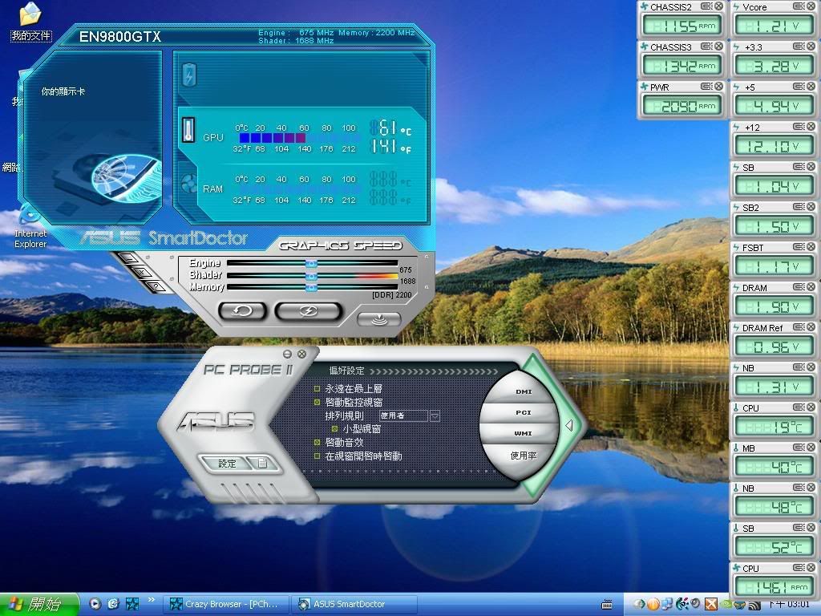Click the document report icon in PC Probe II

pyautogui.click(x=262, y=463)
